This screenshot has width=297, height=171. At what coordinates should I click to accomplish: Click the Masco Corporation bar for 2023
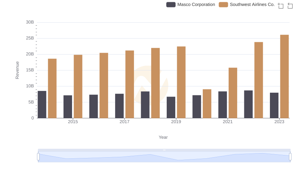[274, 105]
